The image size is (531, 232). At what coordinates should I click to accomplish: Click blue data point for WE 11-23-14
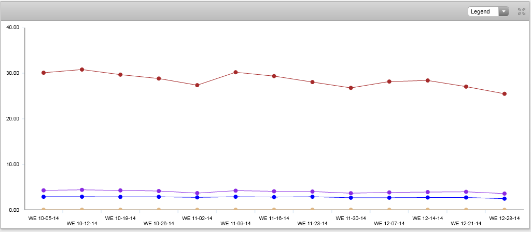pos(312,197)
